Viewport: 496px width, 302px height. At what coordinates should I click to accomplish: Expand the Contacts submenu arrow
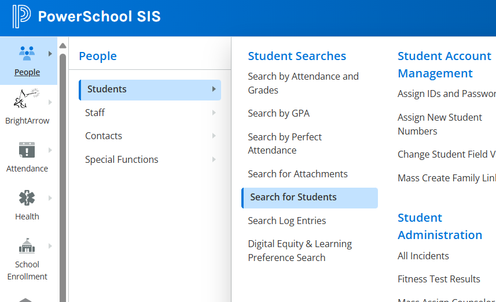click(x=214, y=136)
